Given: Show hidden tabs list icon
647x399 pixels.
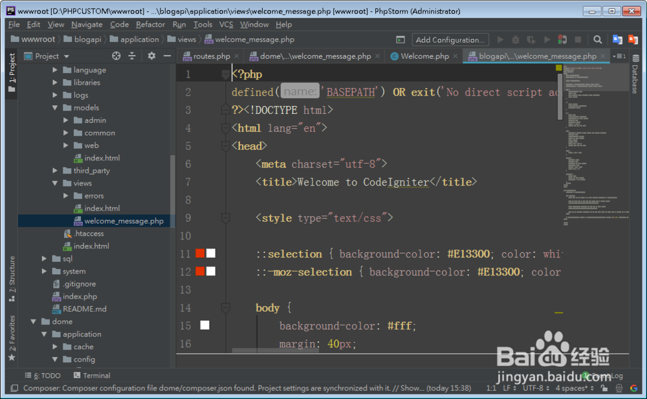Looking at the screenshot, I should (620, 56).
